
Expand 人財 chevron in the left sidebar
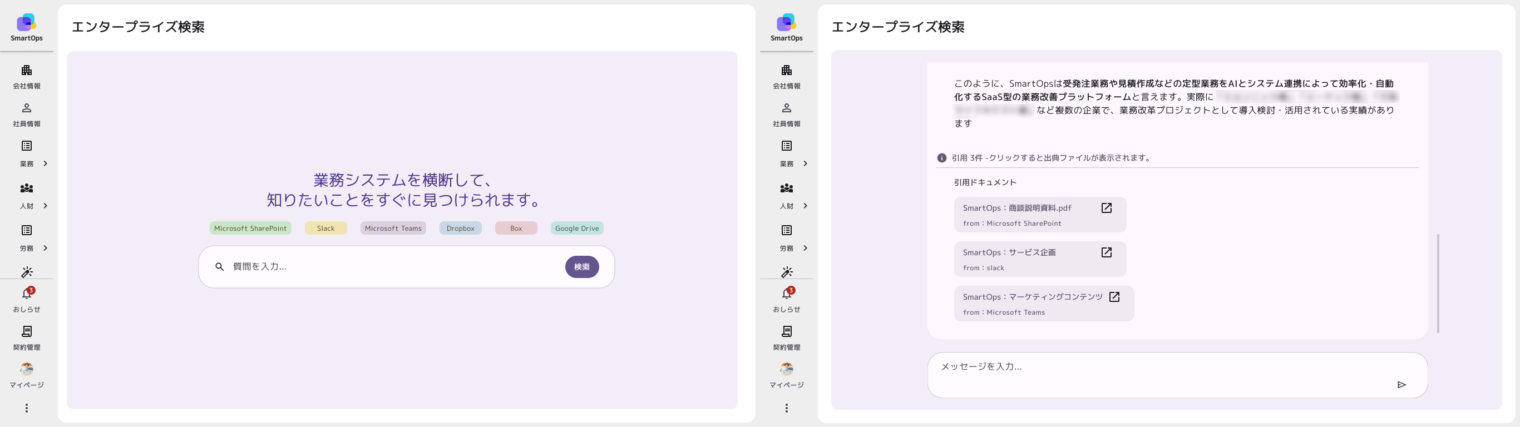[x=46, y=206]
